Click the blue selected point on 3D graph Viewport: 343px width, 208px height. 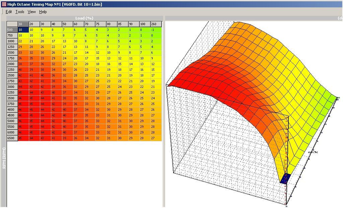(285, 178)
